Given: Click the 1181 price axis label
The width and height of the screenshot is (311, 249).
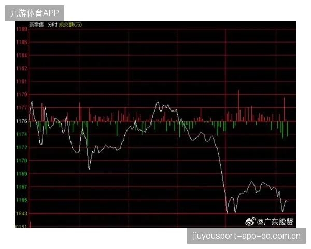Looking at the screenshot, I should (21, 81).
